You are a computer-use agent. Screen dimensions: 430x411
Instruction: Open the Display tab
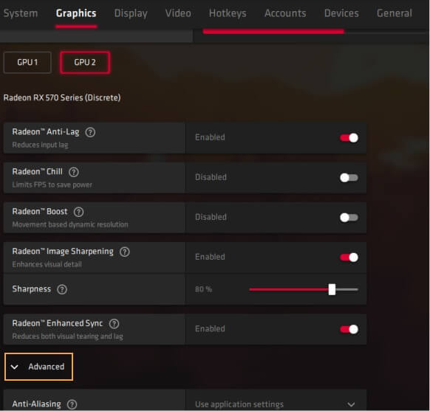click(x=131, y=13)
